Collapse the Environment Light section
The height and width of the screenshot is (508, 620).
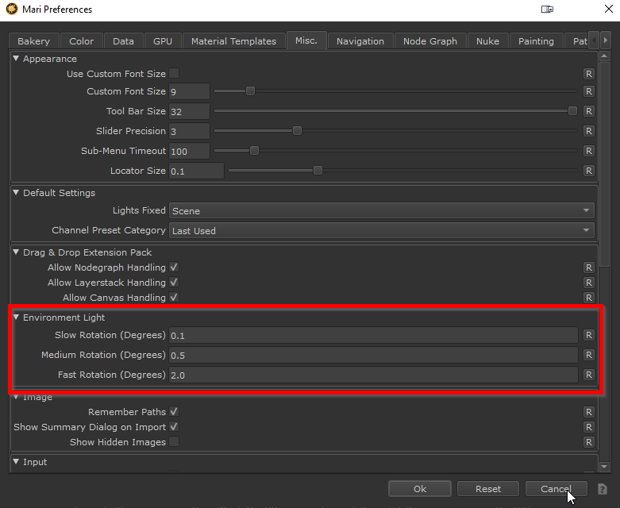tap(17, 317)
